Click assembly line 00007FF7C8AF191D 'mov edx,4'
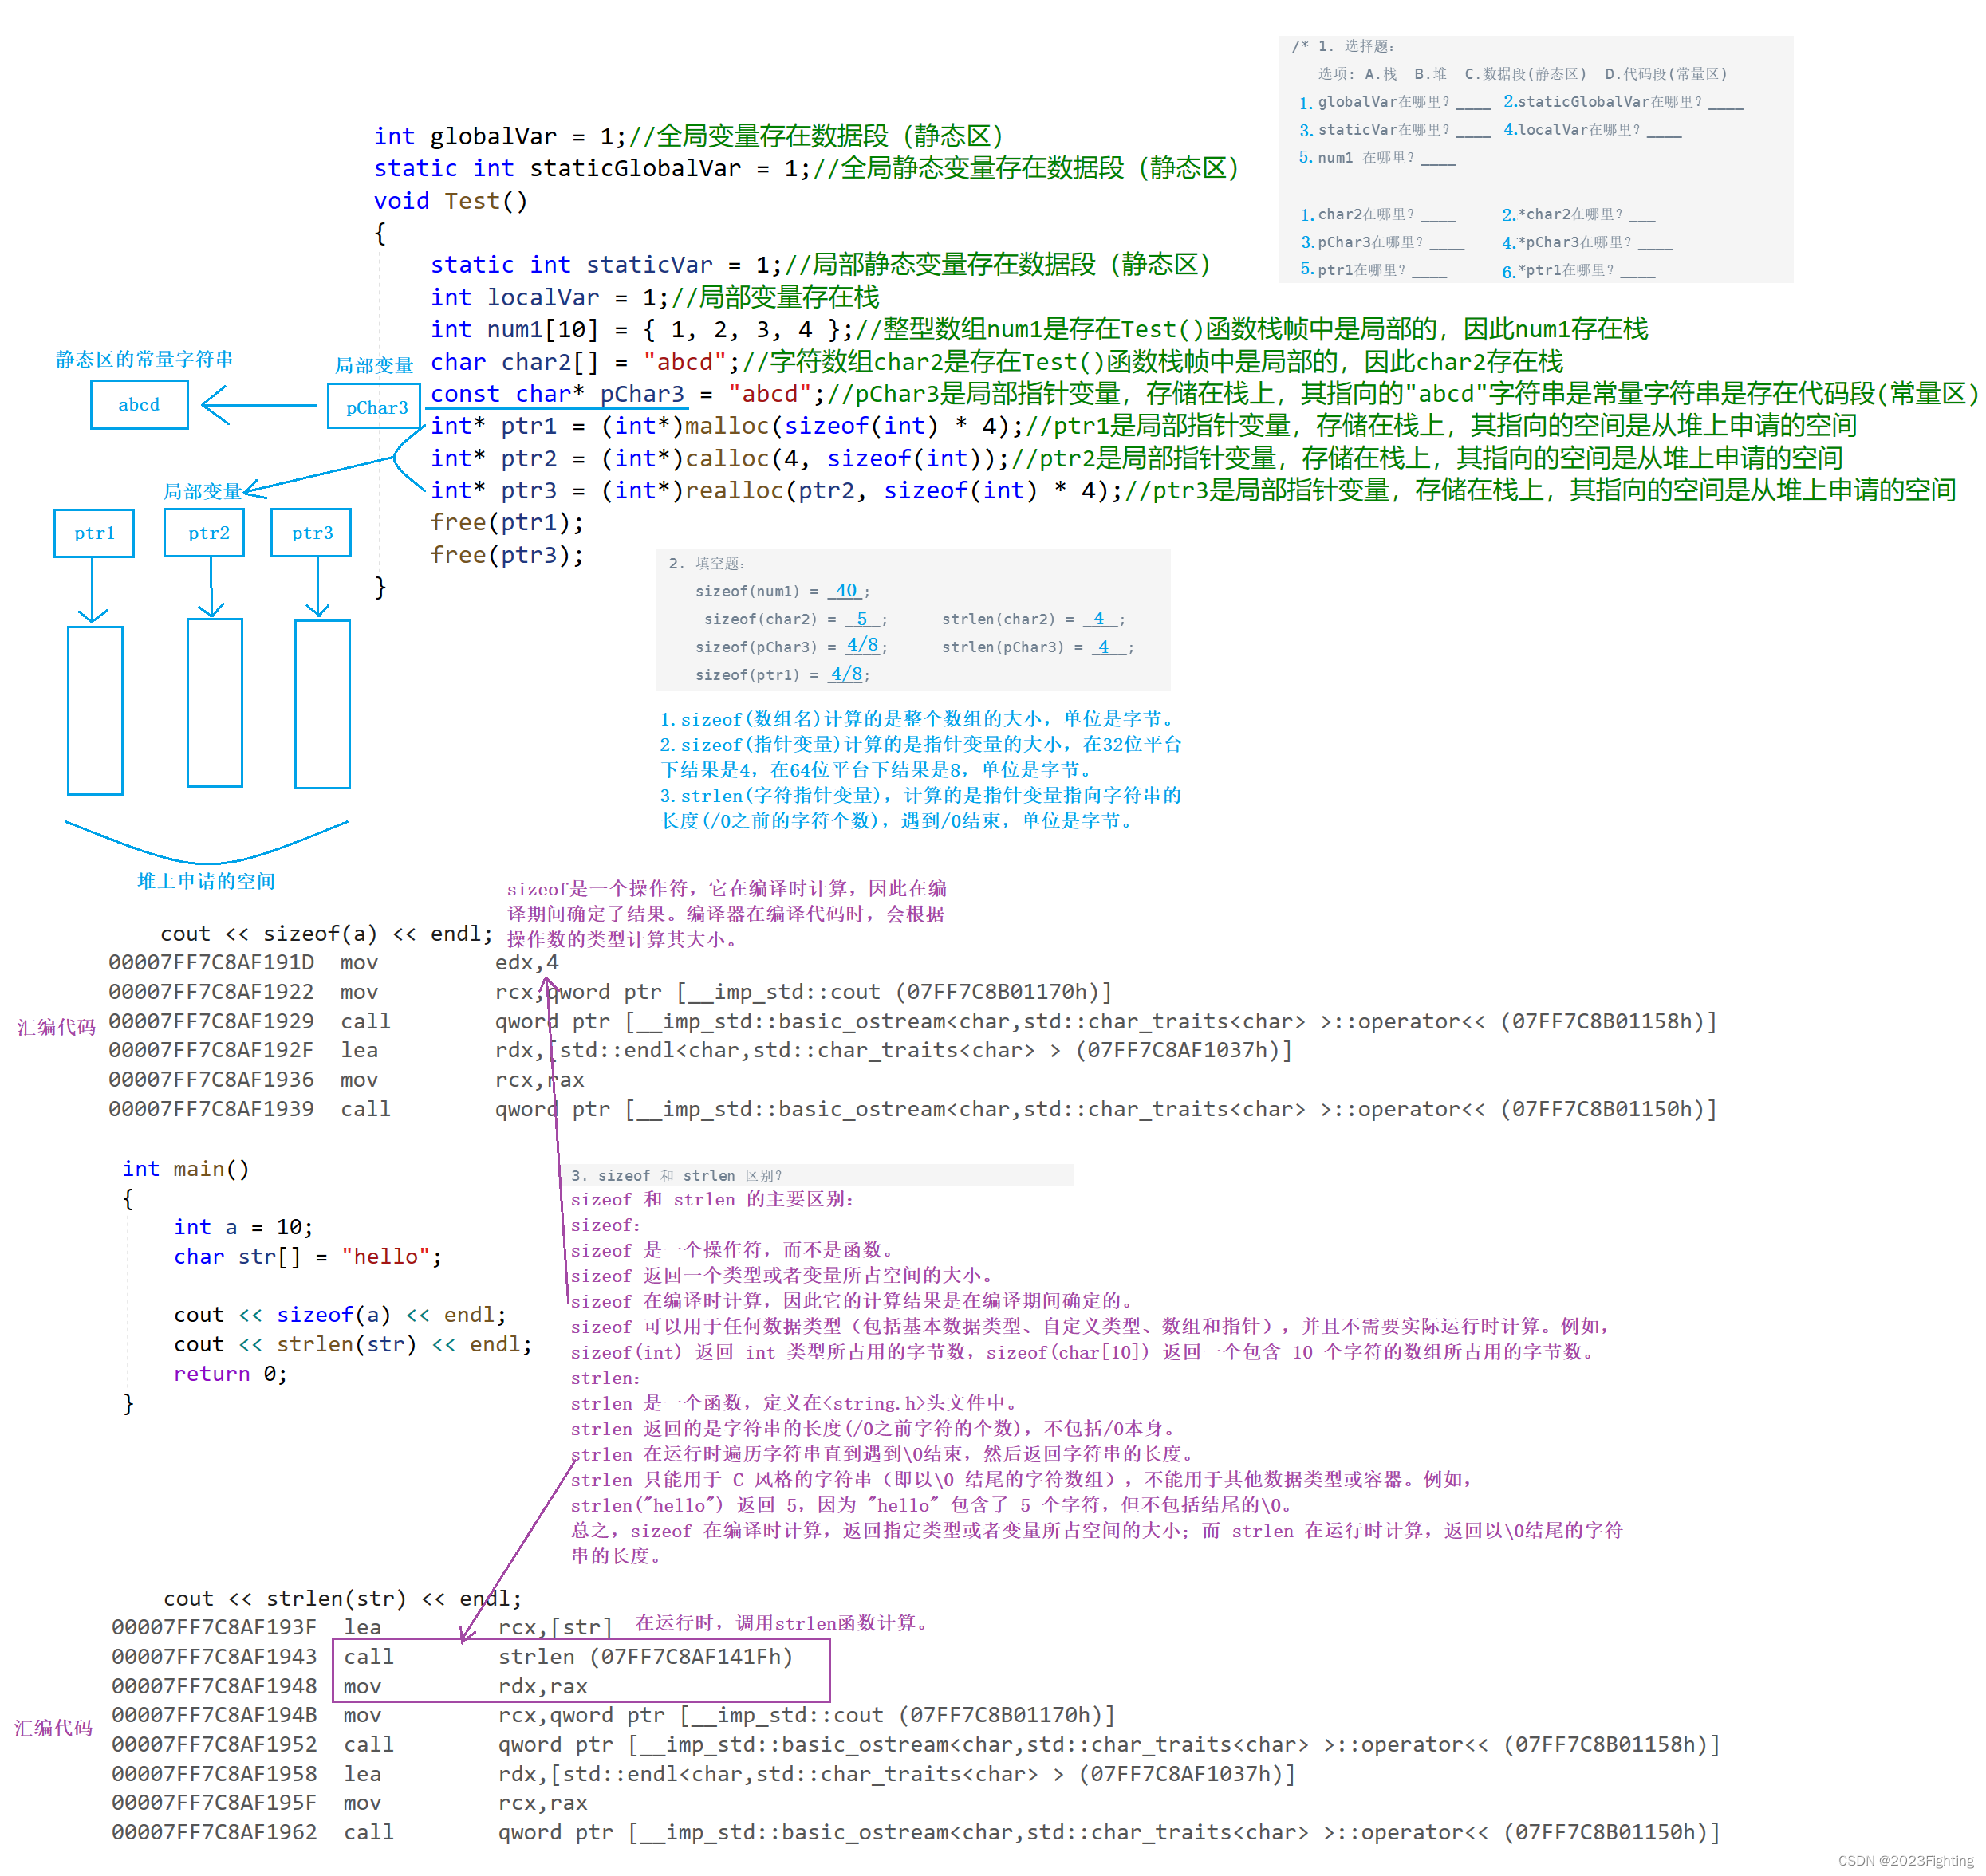 coord(333,963)
